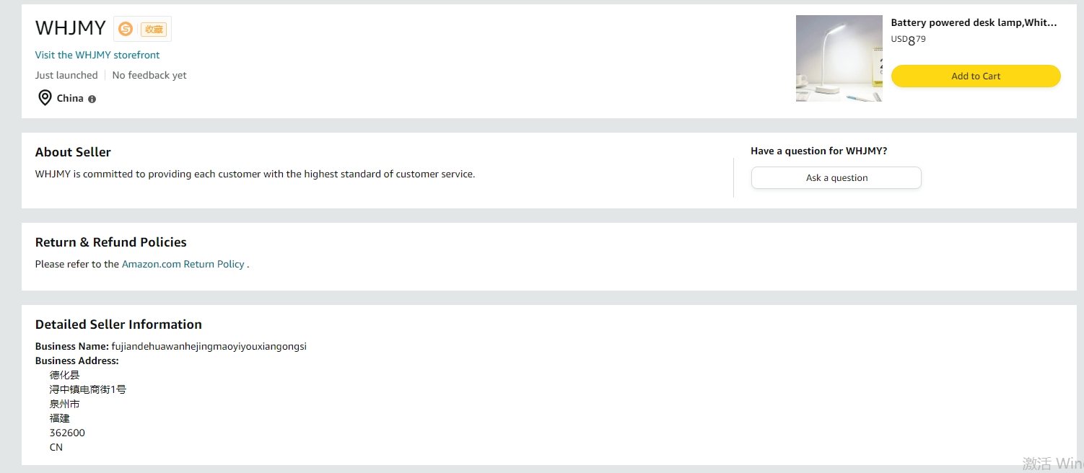Click the business name fujiandehuawanhejingmaoyiyouxiangongsi

[209, 346]
